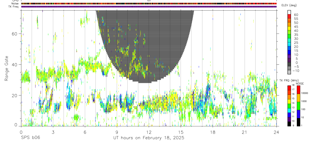Click the '11' label on TX FRQ scale
Viewport: 311px width, 143px height.
coord(293,117)
